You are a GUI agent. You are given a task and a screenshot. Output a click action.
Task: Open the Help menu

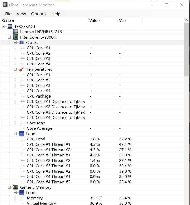(x=56, y=14)
